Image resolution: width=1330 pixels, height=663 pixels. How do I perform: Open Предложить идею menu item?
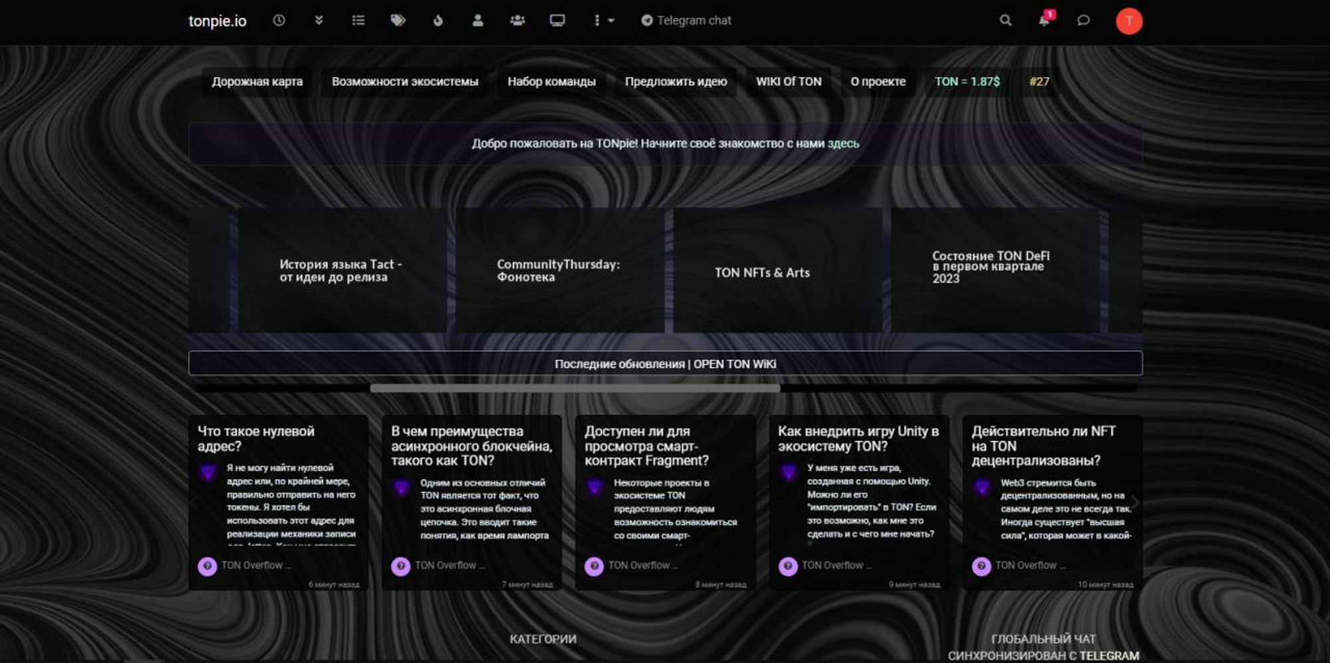pyautogui.click(x=676, y=82)
